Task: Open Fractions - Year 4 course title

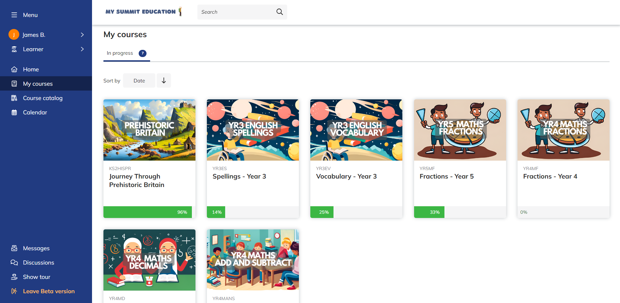Action: [550, 176]
